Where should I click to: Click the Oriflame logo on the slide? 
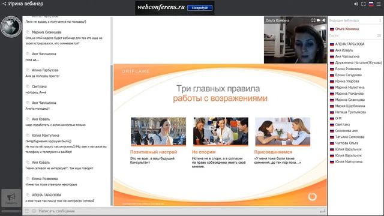tap(136, 71)
